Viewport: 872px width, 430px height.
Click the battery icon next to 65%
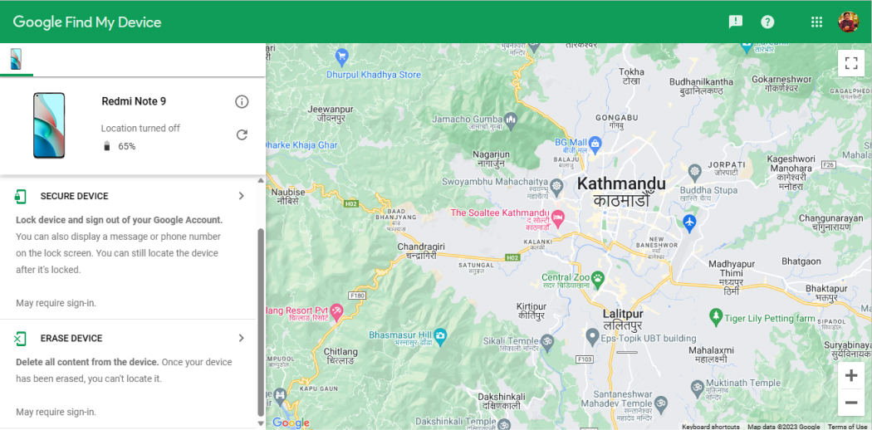107,146
